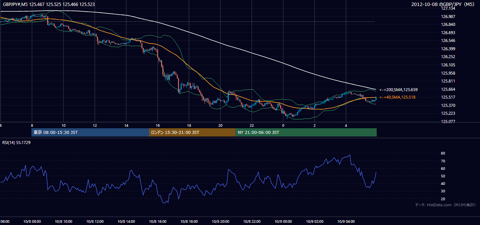The image size is (480, 225).
Task: Click the 10/8 22:00 date label
Action: click(252, 221)
